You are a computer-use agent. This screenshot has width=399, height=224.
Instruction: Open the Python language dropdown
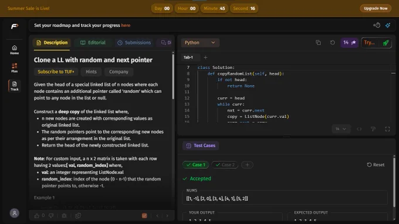pos(200,43)
